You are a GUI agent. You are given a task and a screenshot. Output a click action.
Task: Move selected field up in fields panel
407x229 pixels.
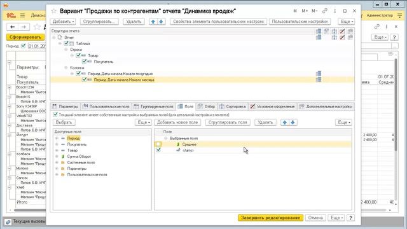[285, 122]
